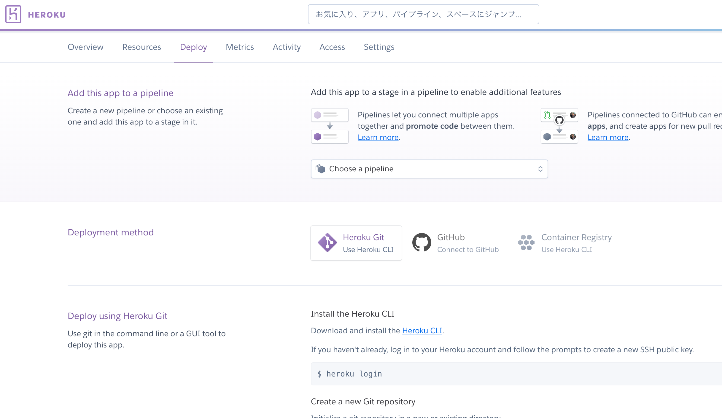This screenshot has width=722, height=418.
Task: Click the Add this app to a pipeline heading
Action: [x=120, y=93]
